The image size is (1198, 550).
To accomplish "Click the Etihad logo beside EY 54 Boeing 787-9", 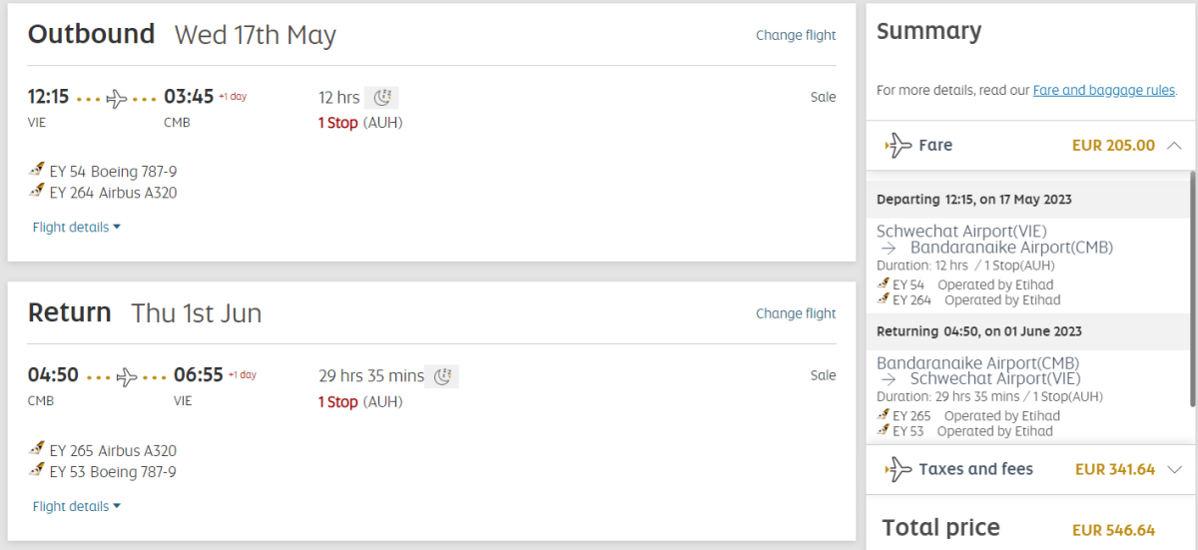I will tap(37, 171).
